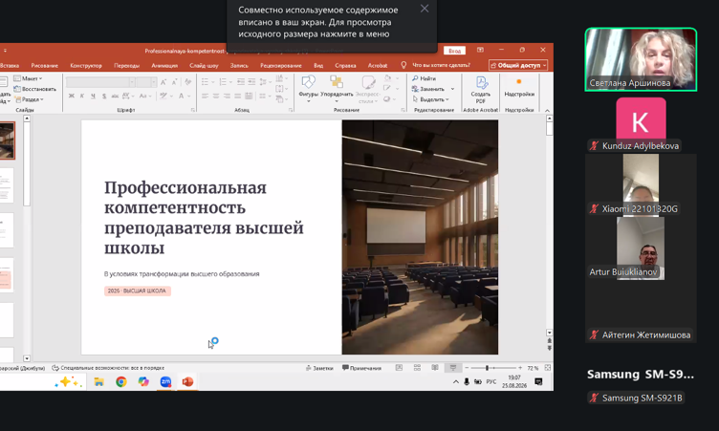Viewport: 719px width, 431px height.
Task: Open the Заменить dropdown arrow
Action: click(452, 89)
